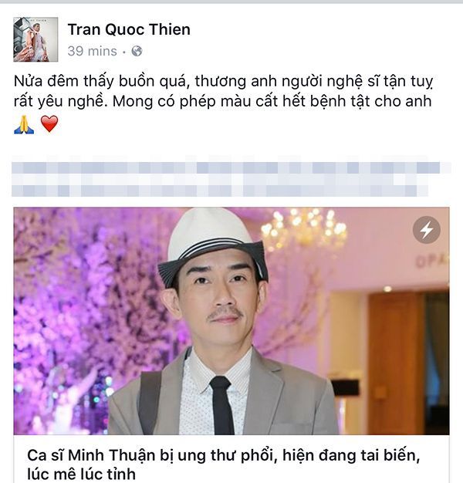Click the blurred pixelated text block
Viewport: 463px width, 483px height.
231,179
